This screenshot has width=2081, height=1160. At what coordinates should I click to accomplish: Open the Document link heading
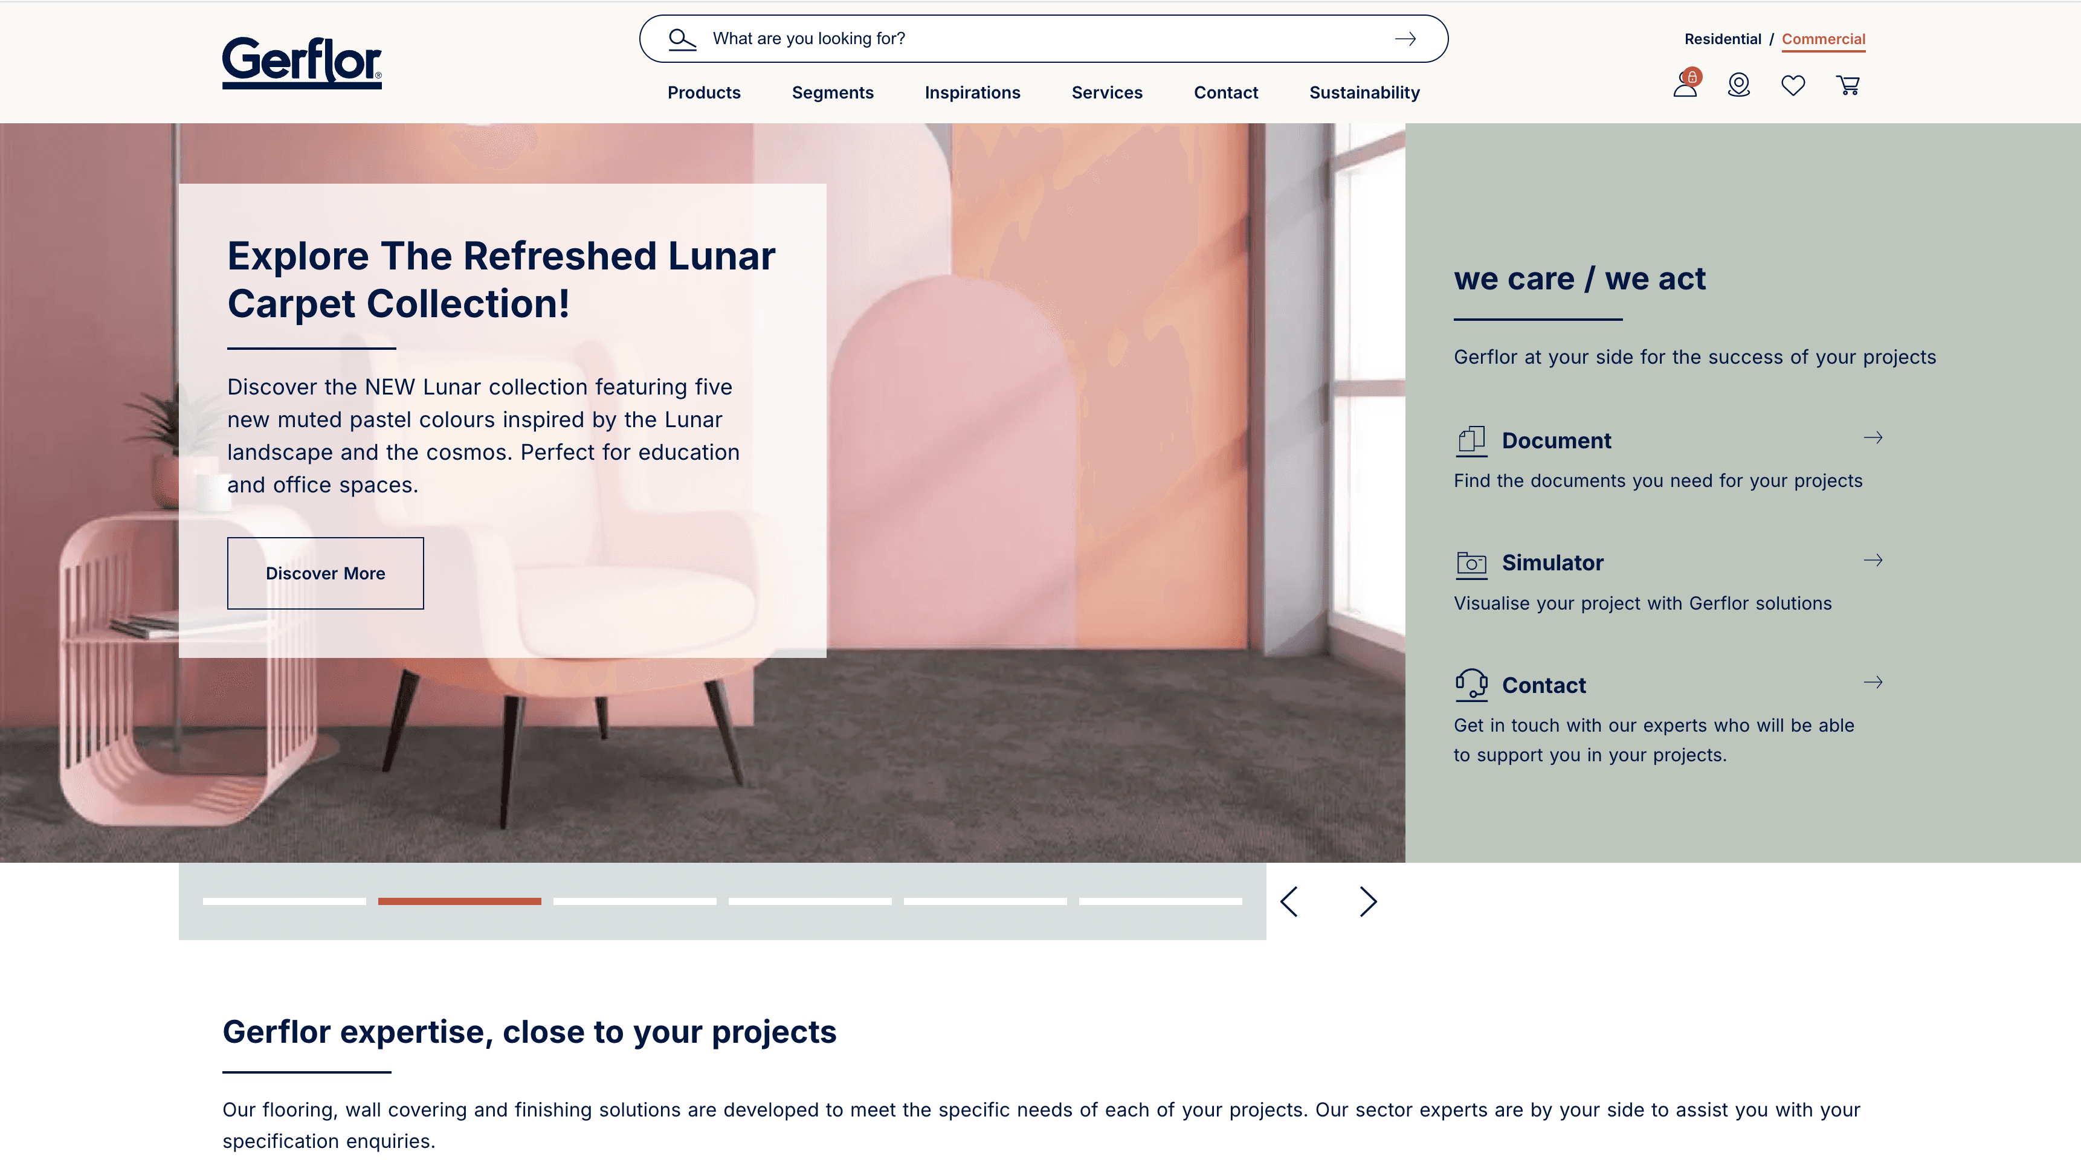click(x=1556, y=441)
